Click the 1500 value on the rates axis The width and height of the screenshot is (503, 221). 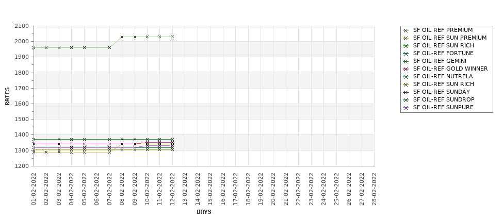click(22, 119)
